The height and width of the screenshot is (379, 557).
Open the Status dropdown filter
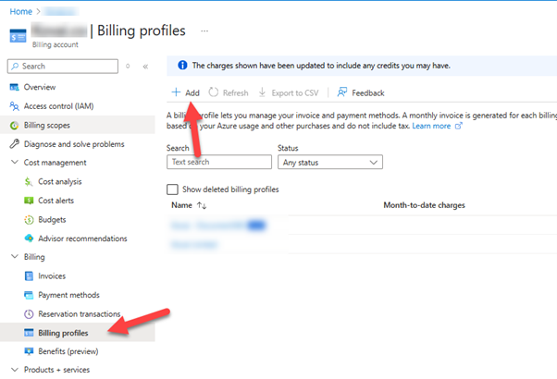(330, 162)
